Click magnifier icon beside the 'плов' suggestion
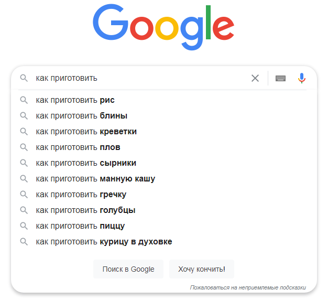The image size is (328, 300). click(x=24, y=147)
